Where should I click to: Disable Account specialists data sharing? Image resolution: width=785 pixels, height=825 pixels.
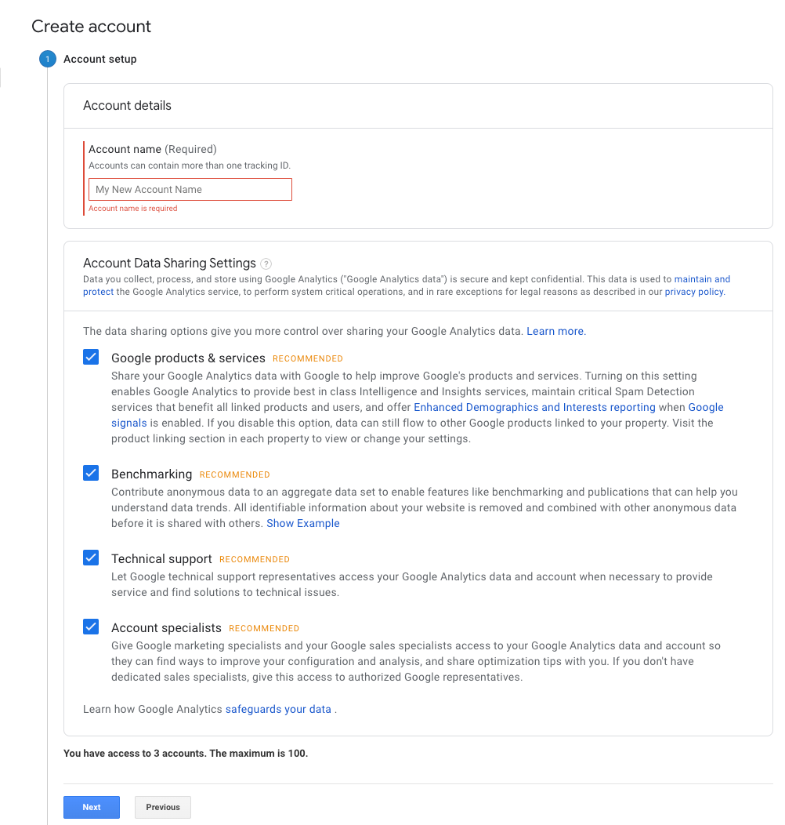click(91, 627)
